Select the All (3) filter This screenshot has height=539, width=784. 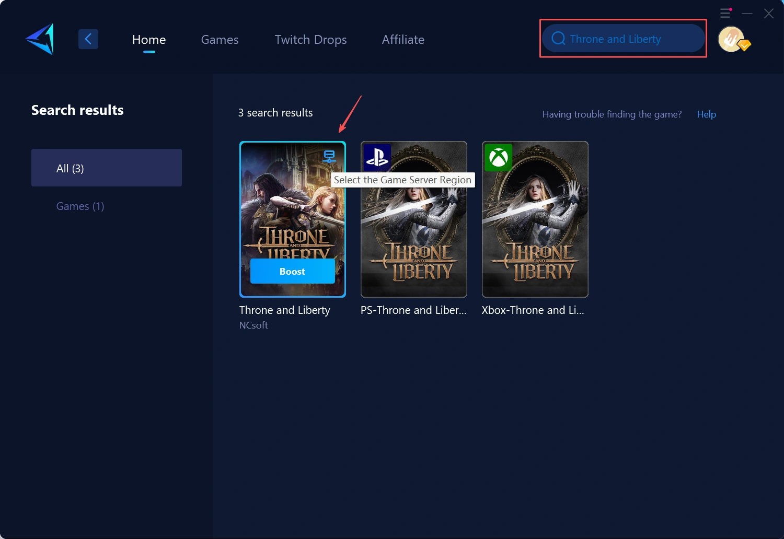click(107, 168)
